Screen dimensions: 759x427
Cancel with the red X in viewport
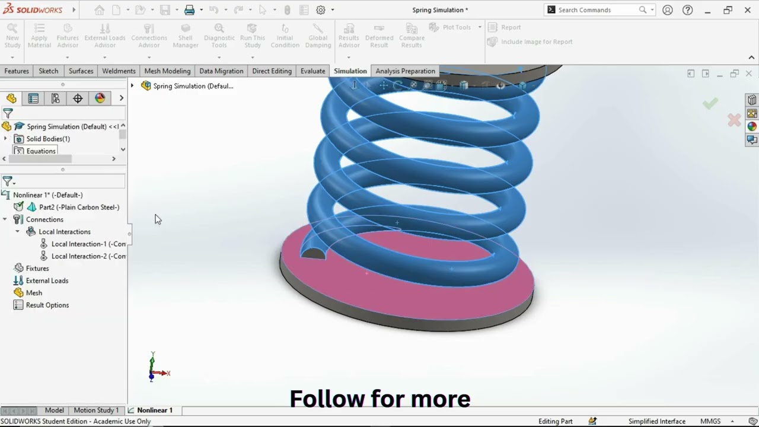point(734,120)
